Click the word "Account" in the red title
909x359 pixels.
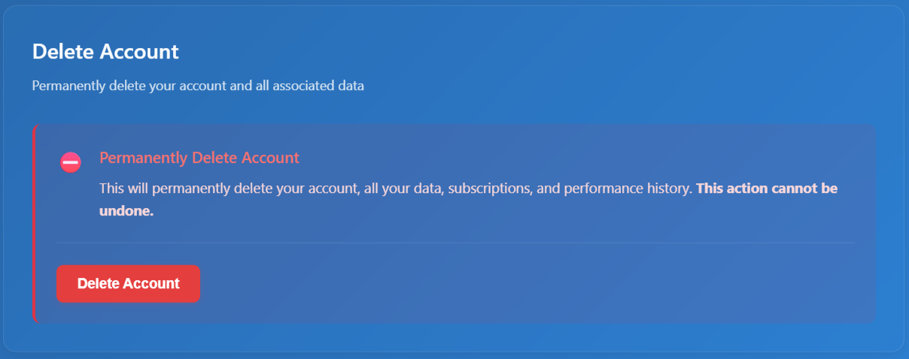(270, 158)
